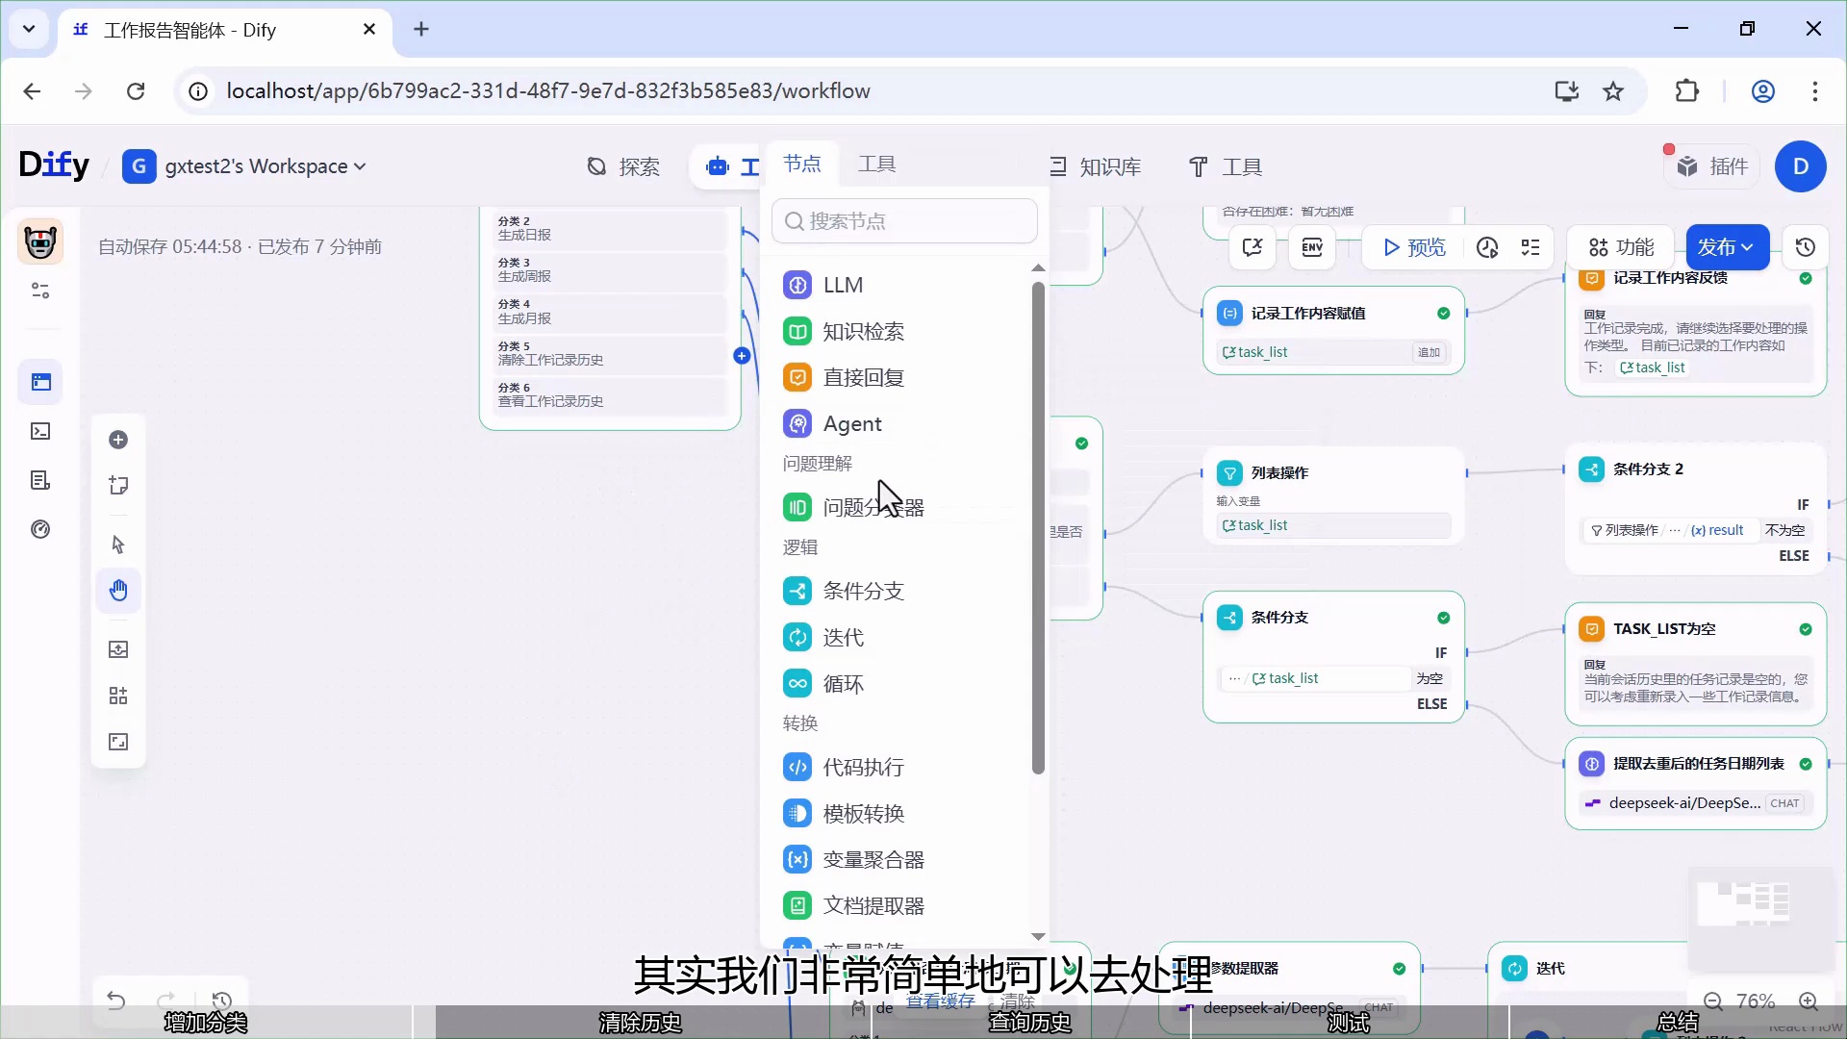Open the 探索 navigation item
The image size is (1847, 1039).
tap(623, 167)
